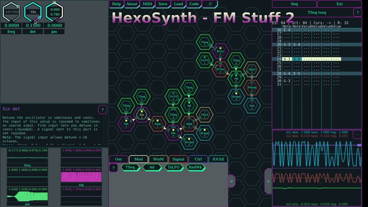Select the TSeq node above Ad 0
The image size is (368, 207).
click(x=236, y=60)
